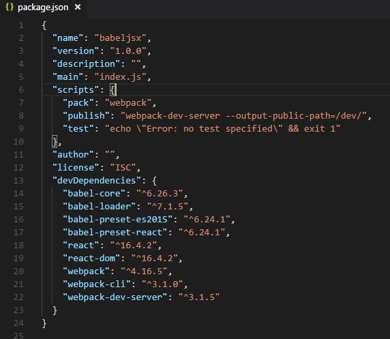Click the JSON braces file icon

10,8
